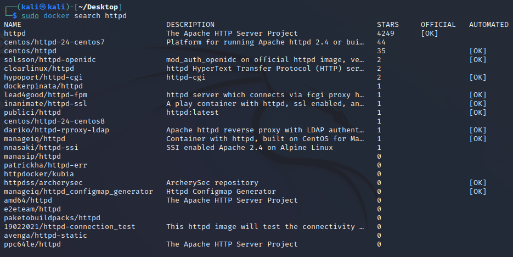Screen dimensions: 513x257
Task: Select the 'centos/httpd-24-centos8' image name
Action: click(54, 121)
